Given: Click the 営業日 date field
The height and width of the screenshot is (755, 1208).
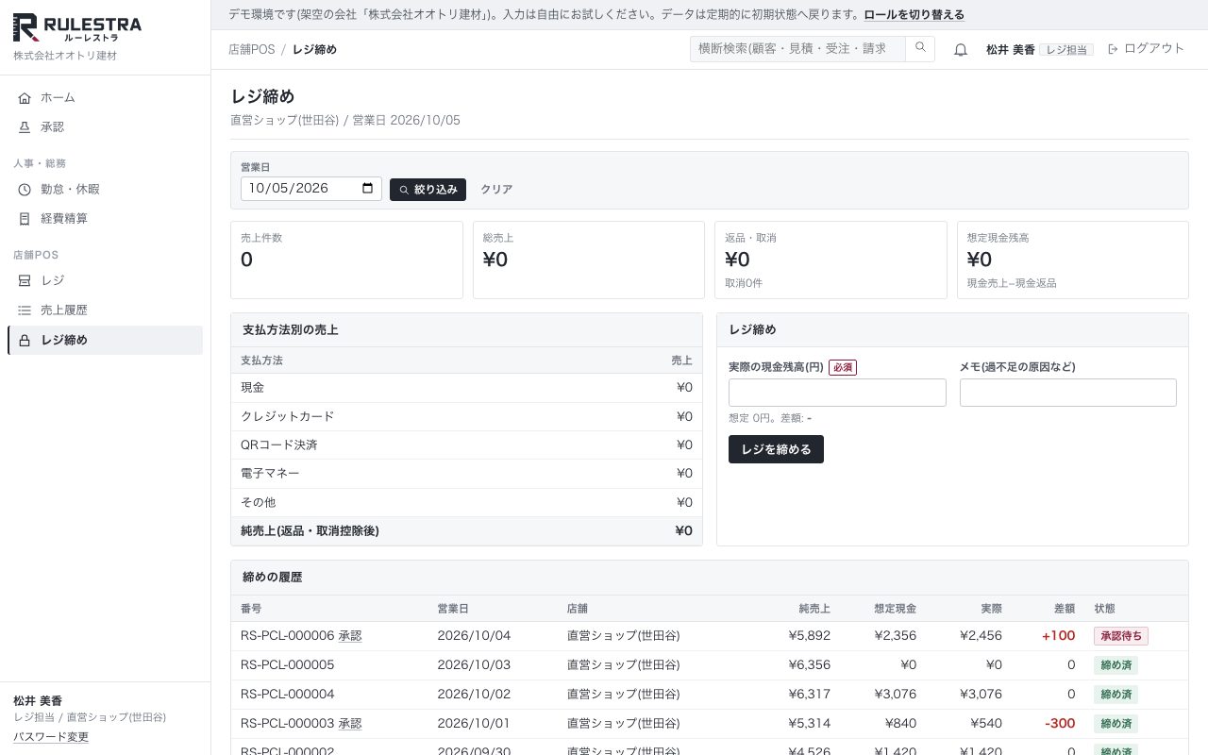Looking at the screenshot, I should tap(311, 189).
